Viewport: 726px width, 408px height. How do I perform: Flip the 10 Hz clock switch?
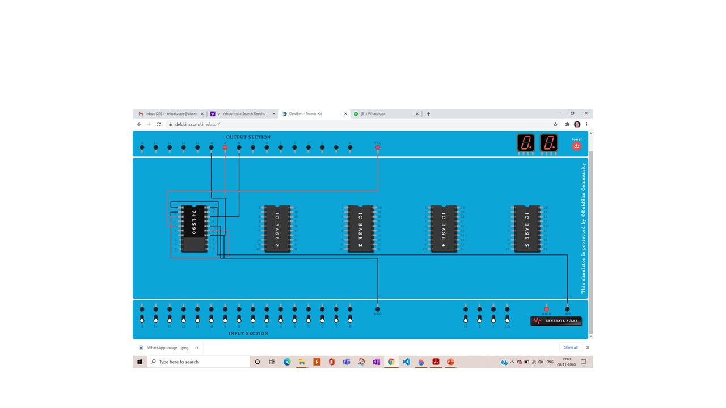[x=466, y=319]
